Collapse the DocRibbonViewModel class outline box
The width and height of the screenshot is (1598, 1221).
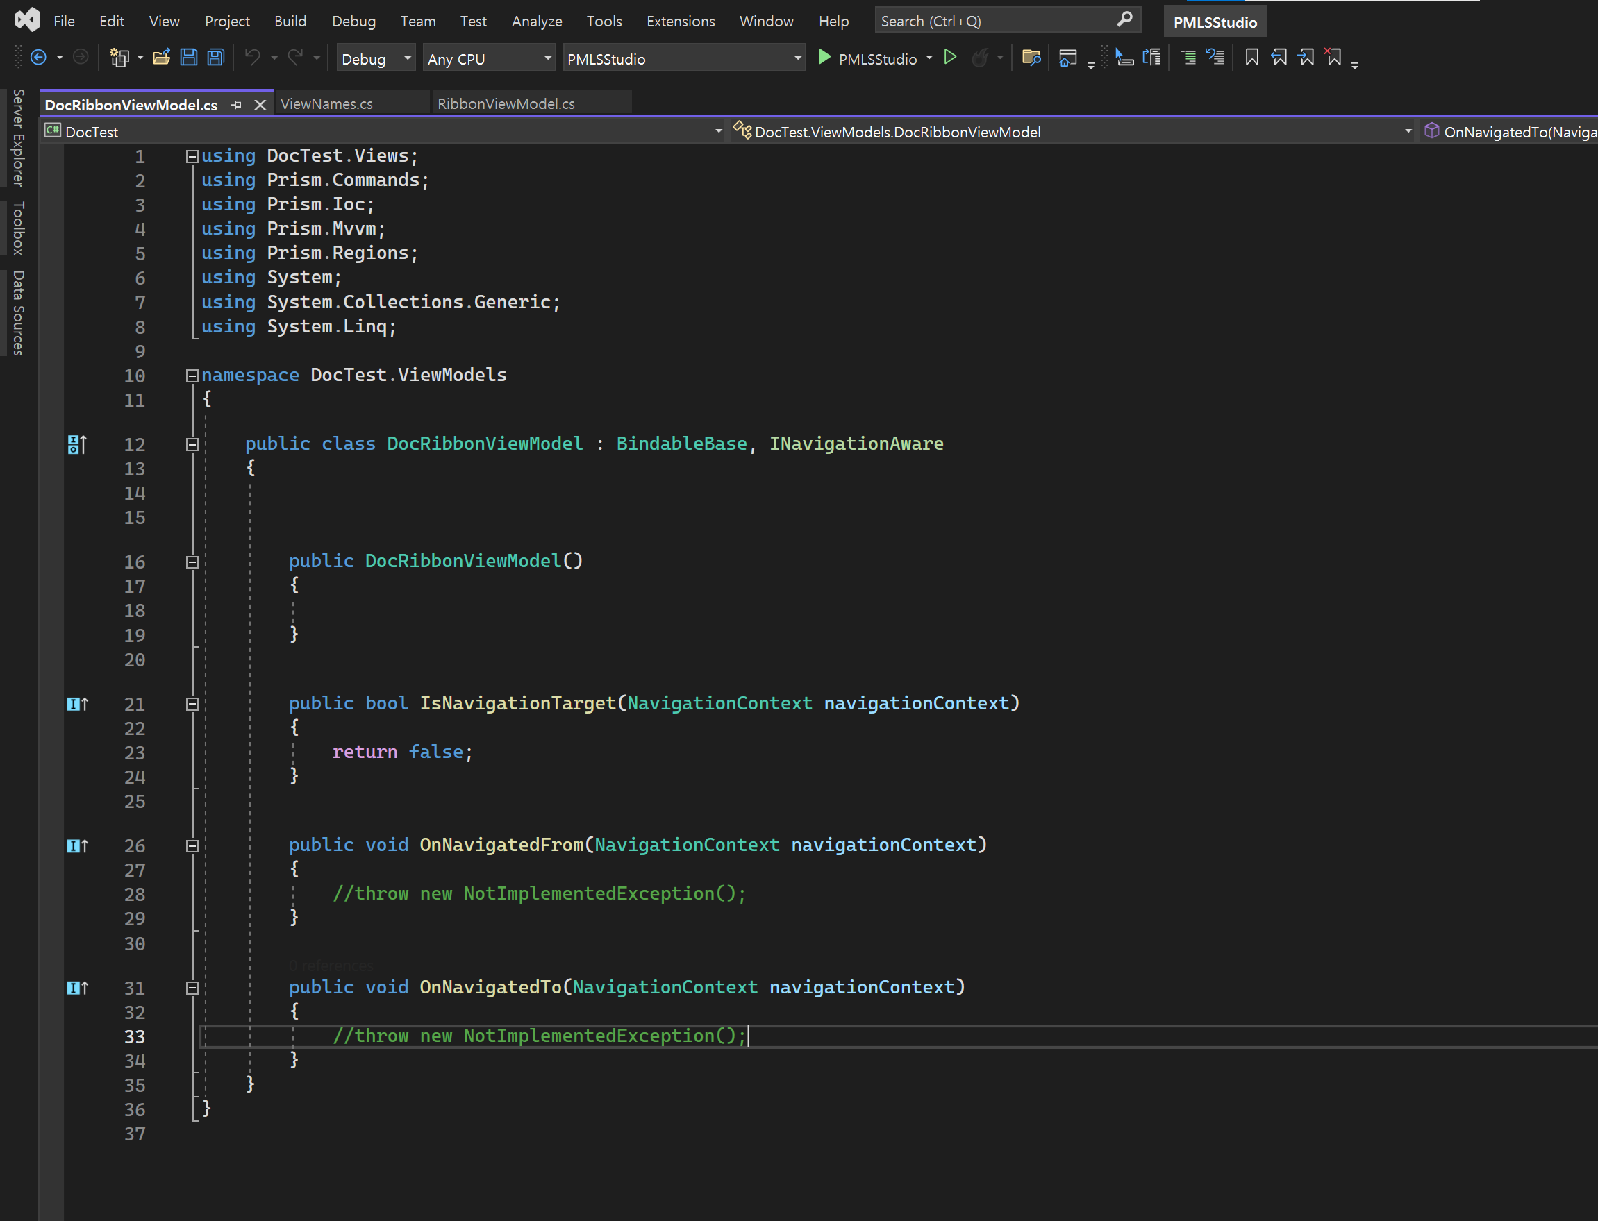point(192,444)
